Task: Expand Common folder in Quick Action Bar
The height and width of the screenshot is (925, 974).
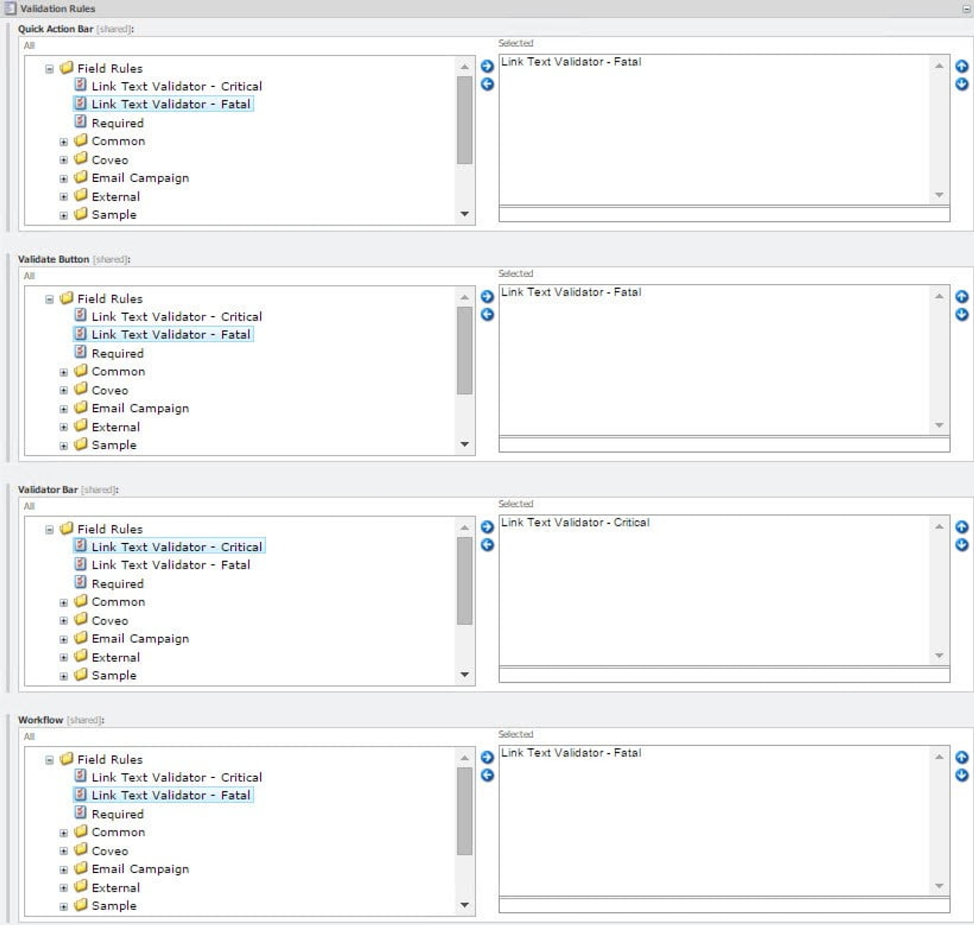Action: point(63,142)
